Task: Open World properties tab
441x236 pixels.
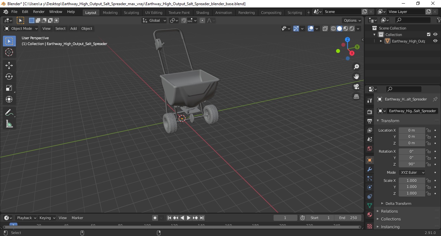Action: pos(369,148)
